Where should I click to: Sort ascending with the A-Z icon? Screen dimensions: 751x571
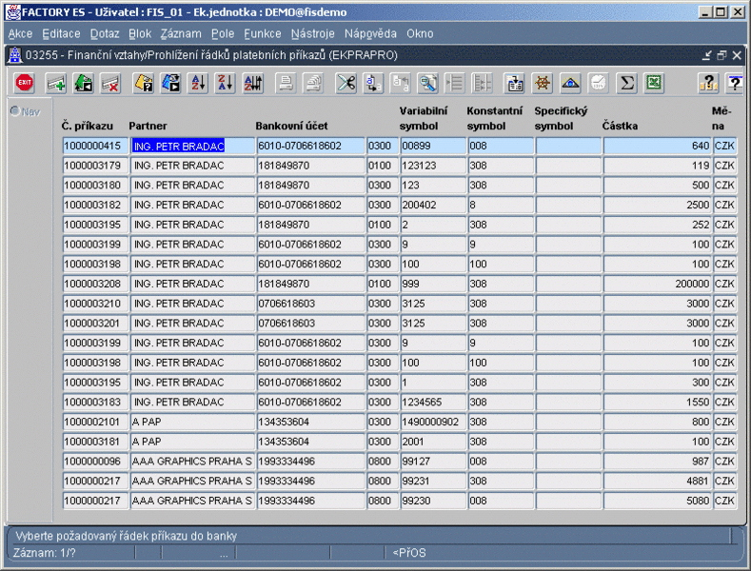(x=198, y=83)
